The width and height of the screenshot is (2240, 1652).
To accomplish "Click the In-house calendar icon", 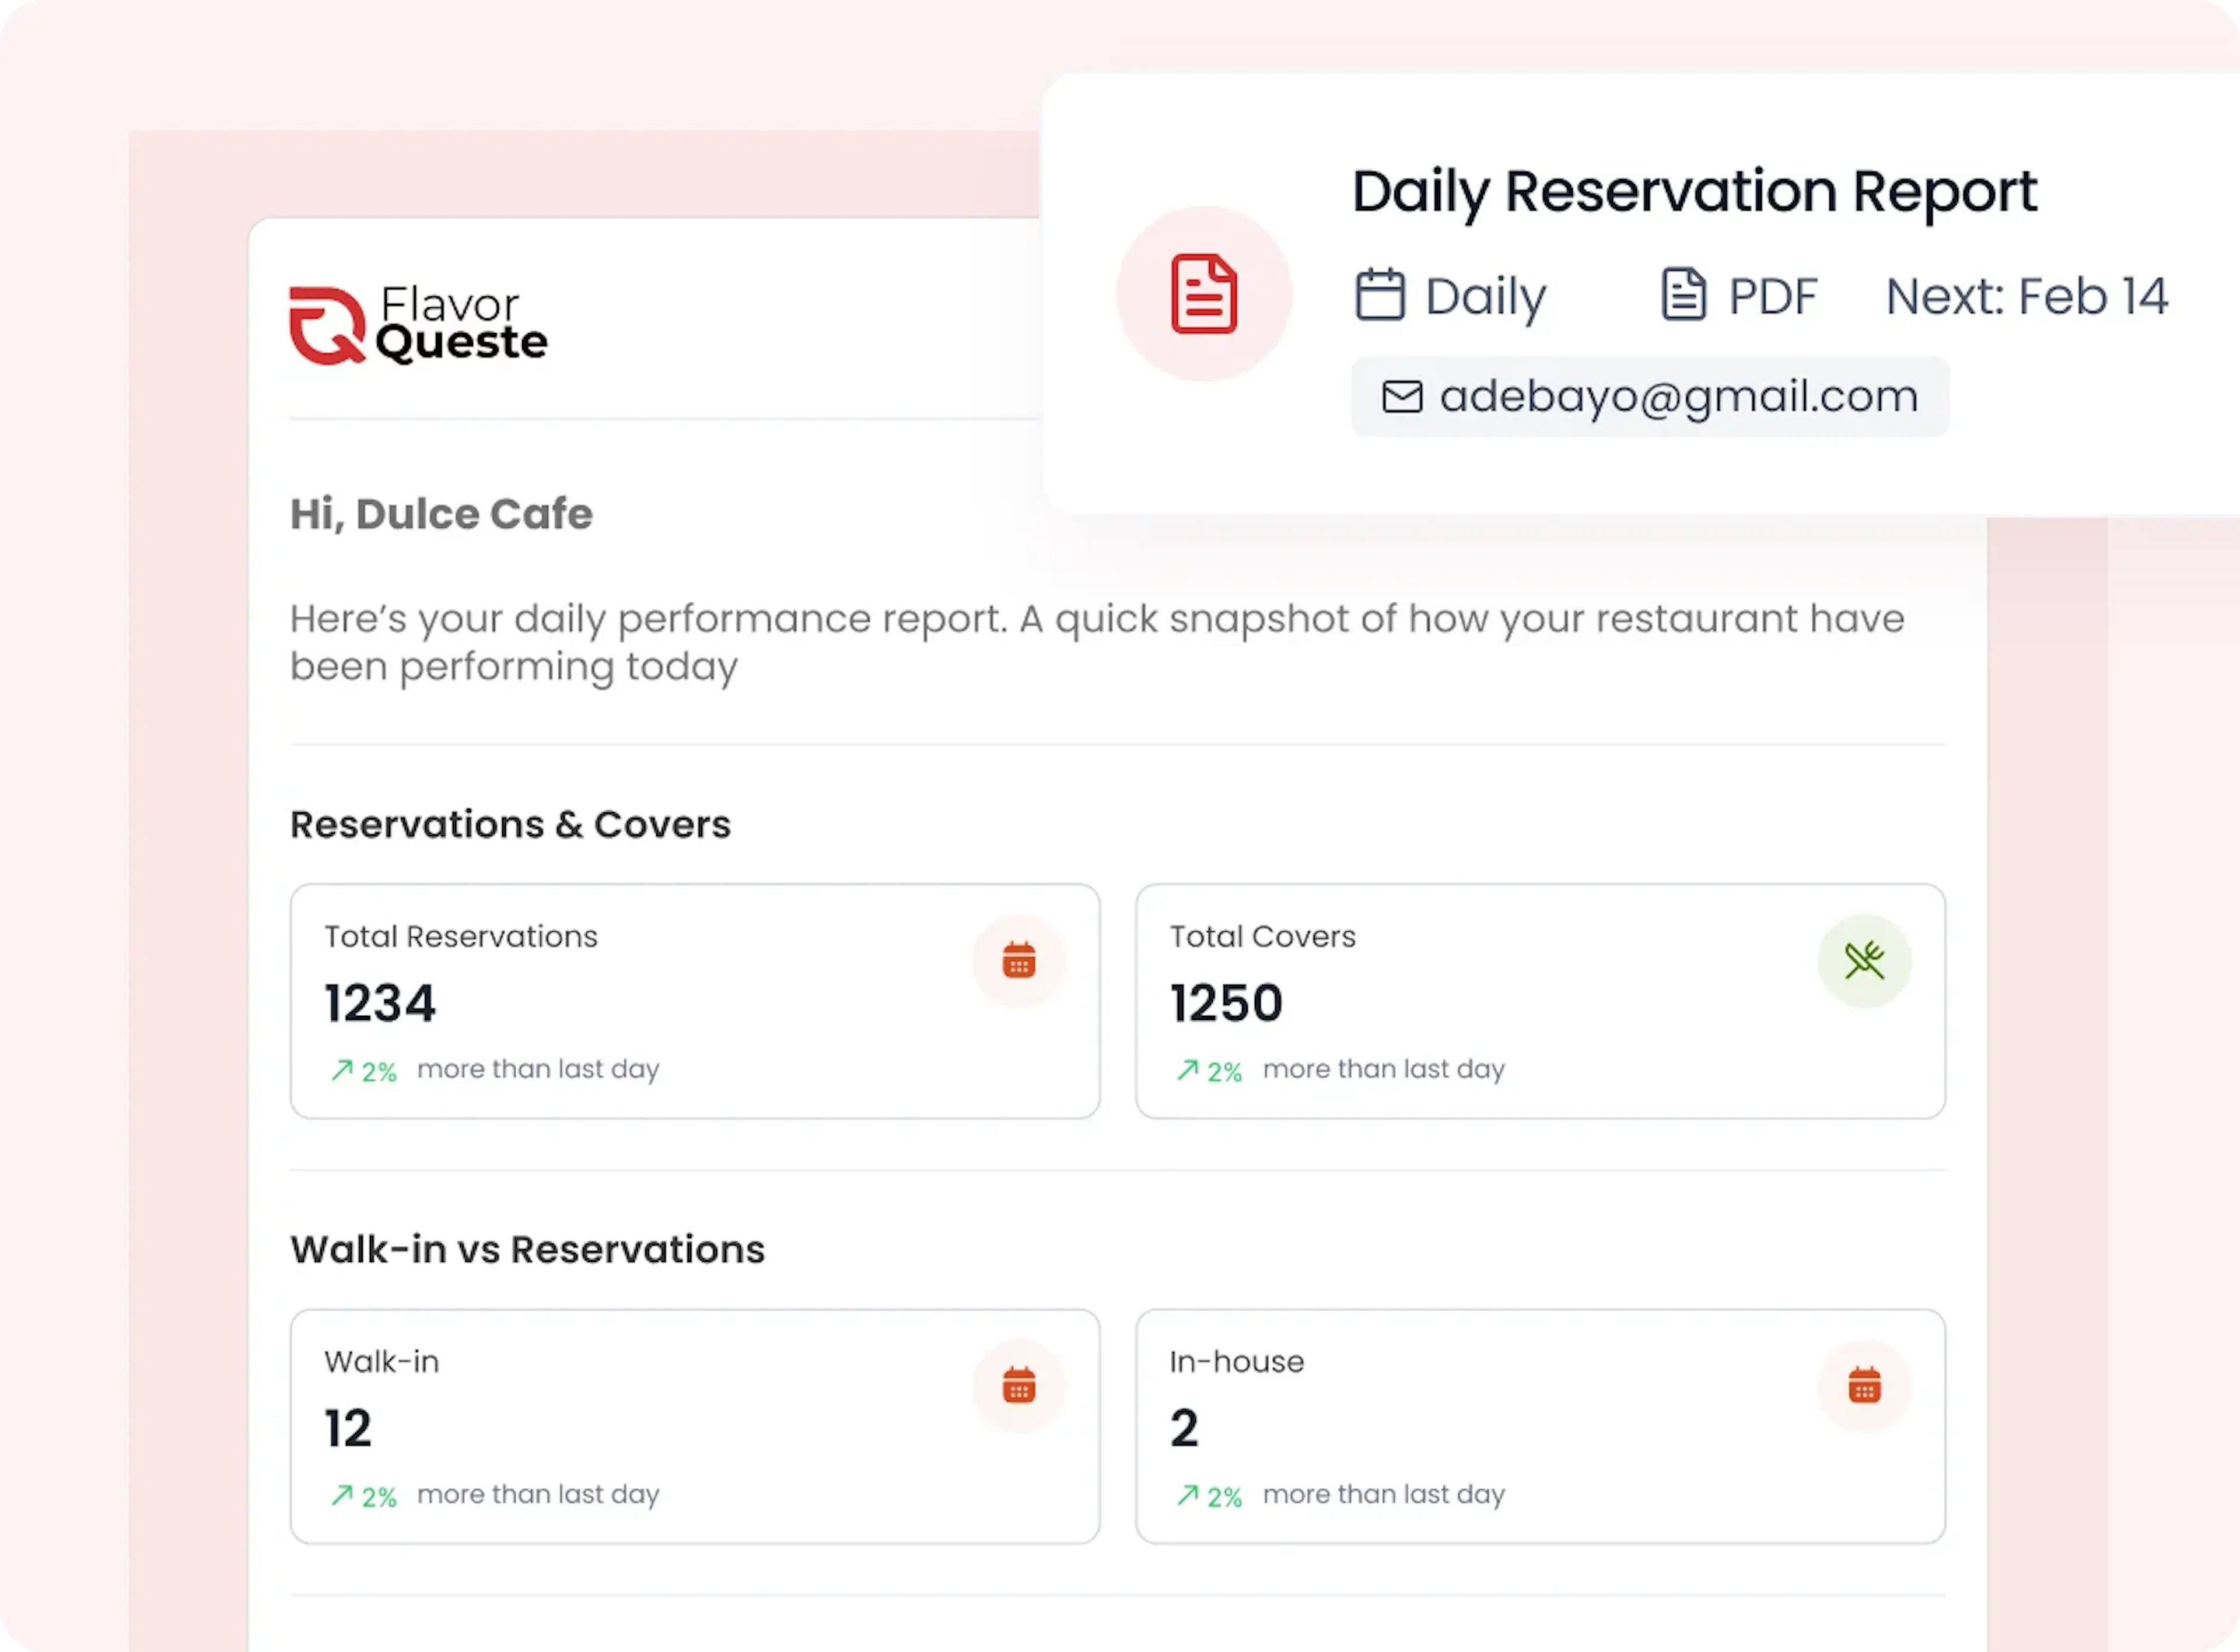I will [1864, 1386].
